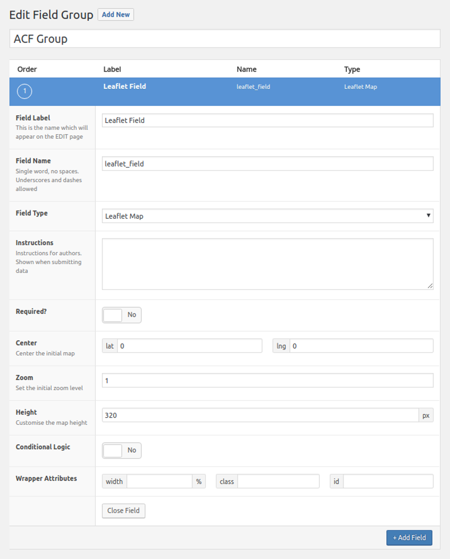
Task: Toggle the Required switch
Action: click(x=122, y=315)
